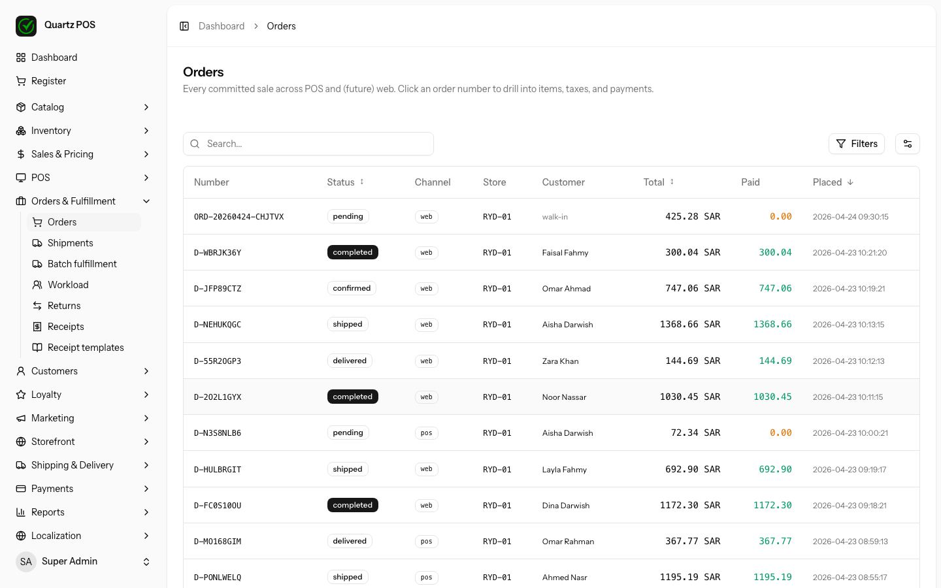
Task: Open the view options sliders icon button
Action: click(x=908, y=144)
